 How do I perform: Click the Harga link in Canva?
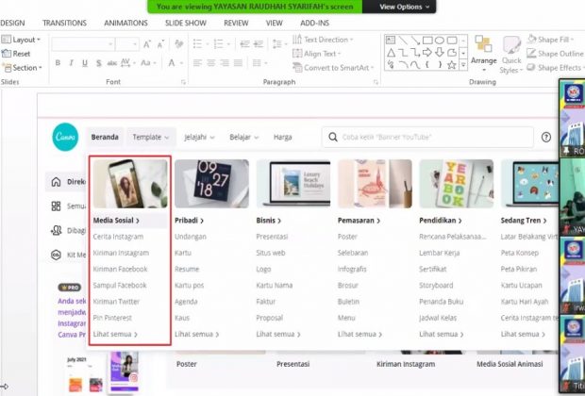[x=283, y=138]
